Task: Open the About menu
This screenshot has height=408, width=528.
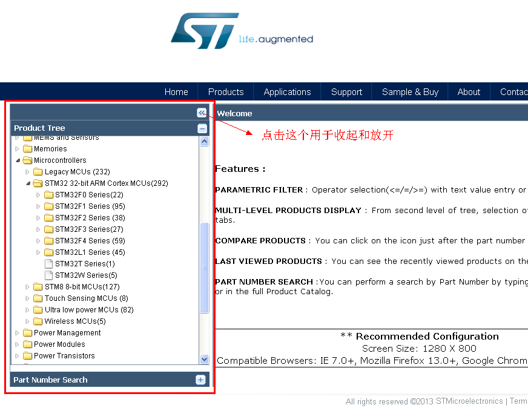Action: 469,92
